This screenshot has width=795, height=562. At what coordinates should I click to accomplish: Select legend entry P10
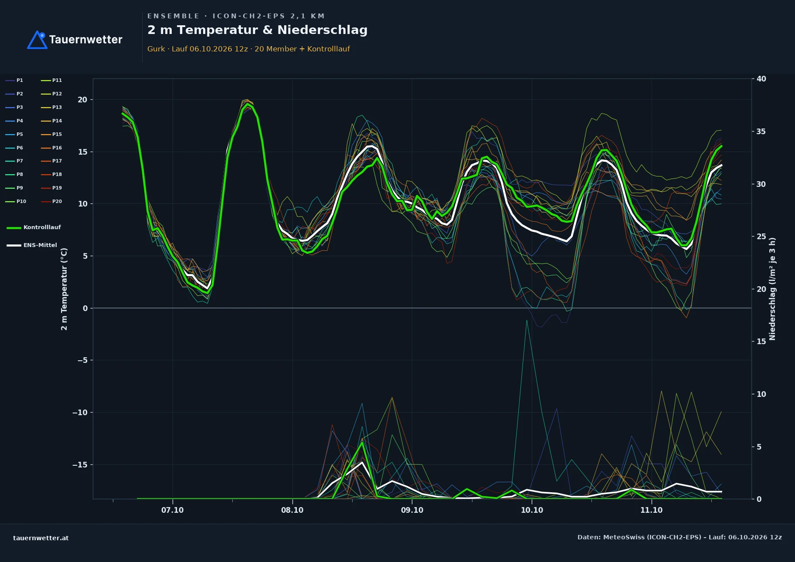pyautogui.click(x=16, y=201)
